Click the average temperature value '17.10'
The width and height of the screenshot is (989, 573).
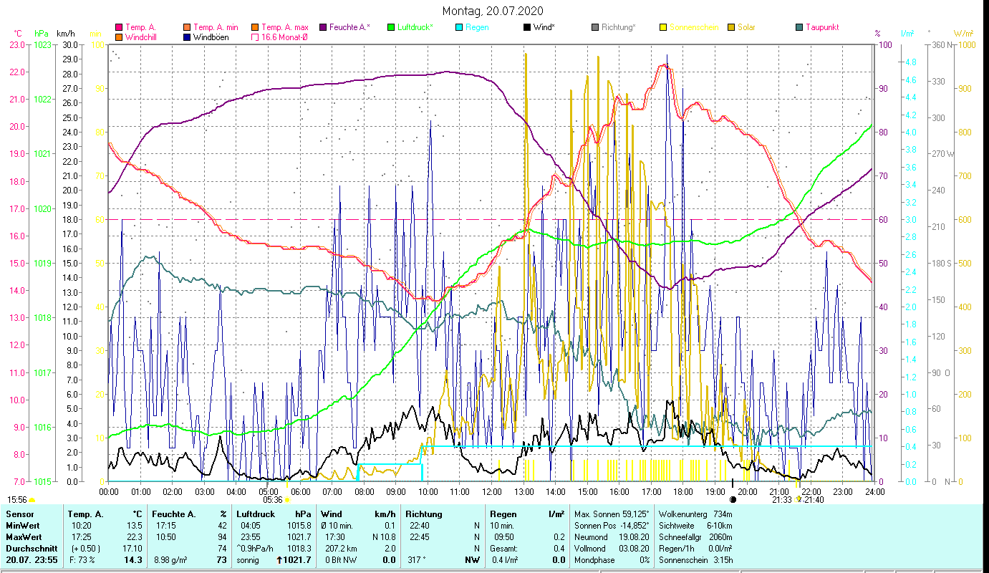tap(132, 549)
